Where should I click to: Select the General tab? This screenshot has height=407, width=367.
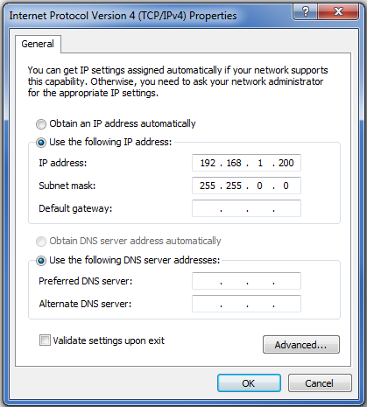coord(38,44)
